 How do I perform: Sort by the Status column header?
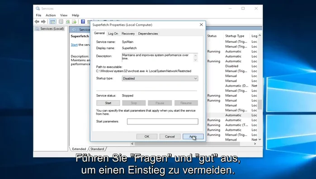(x=212, y=36)
